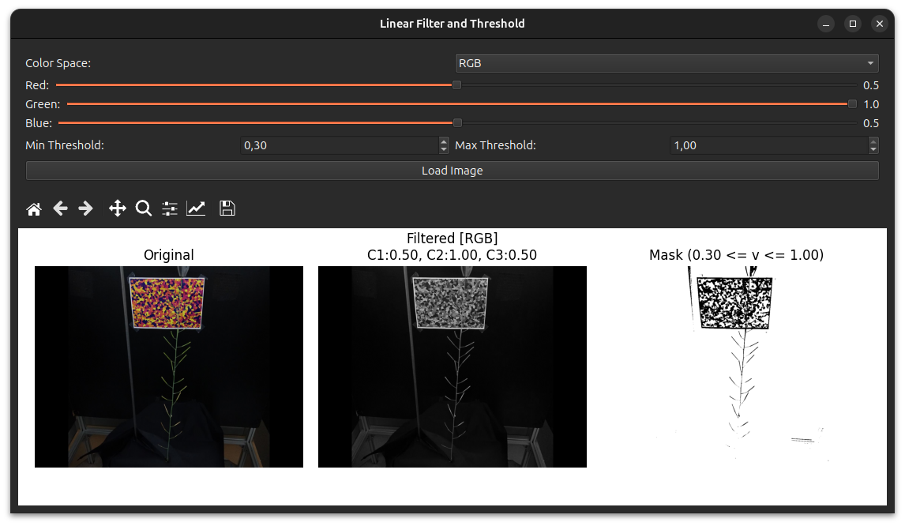Increase the Max Threshold with up arrow

coord(873,141)
